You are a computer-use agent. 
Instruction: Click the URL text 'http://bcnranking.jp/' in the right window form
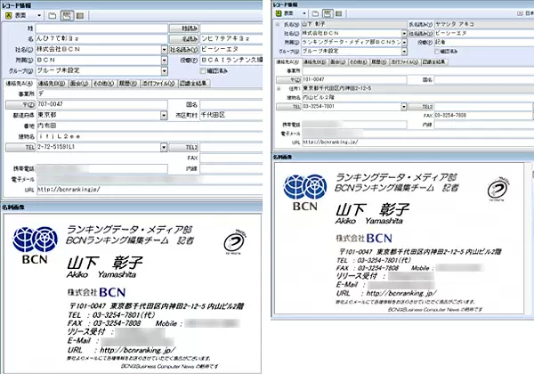point(330,142)
